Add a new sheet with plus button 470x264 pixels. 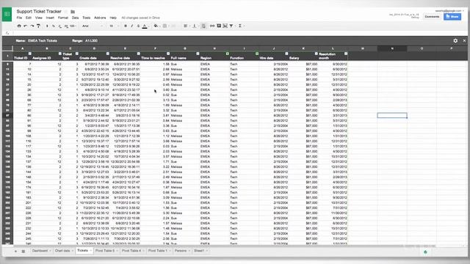point(15,251)
